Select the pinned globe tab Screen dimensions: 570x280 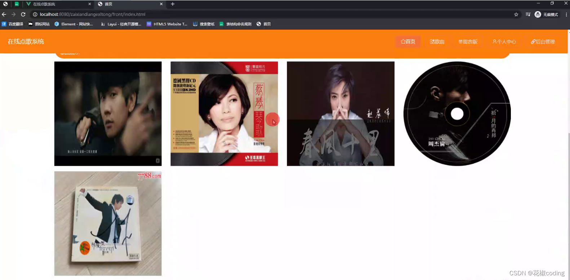[5, 4]
